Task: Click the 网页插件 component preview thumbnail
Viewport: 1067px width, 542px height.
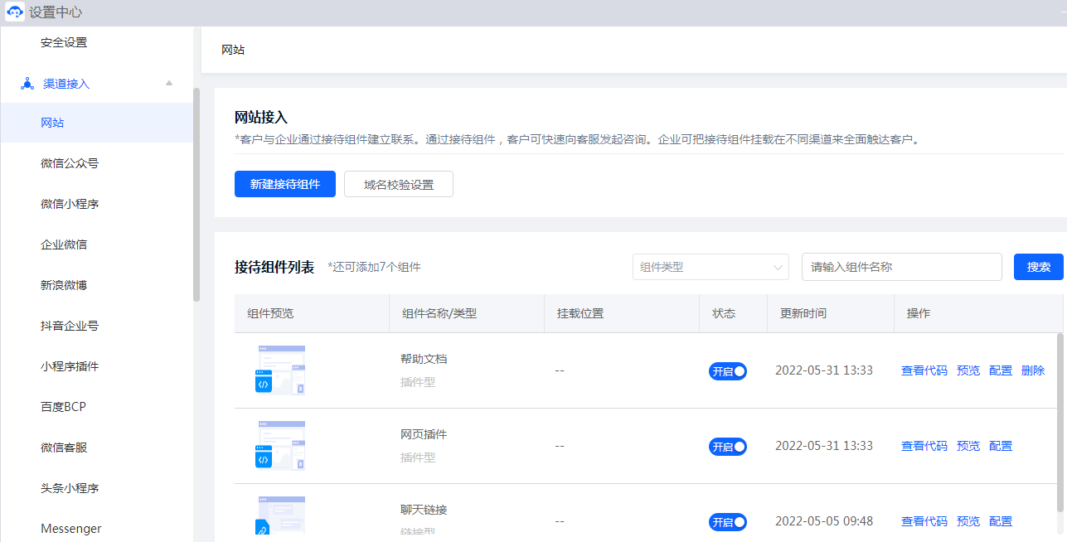Action: click(x=279, y=446)
